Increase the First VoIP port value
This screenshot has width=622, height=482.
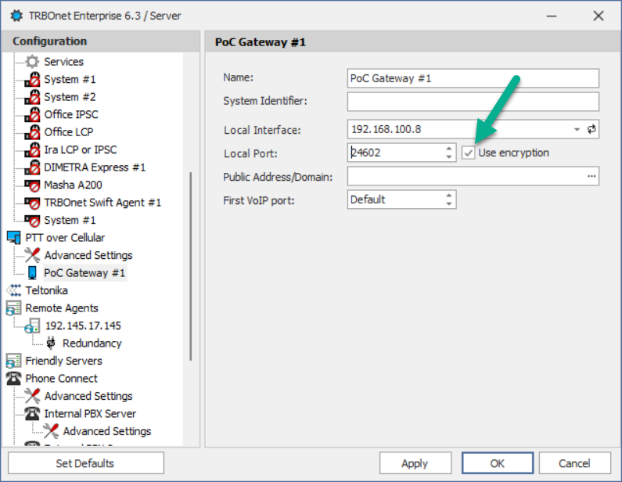click(x=448, y=195)
